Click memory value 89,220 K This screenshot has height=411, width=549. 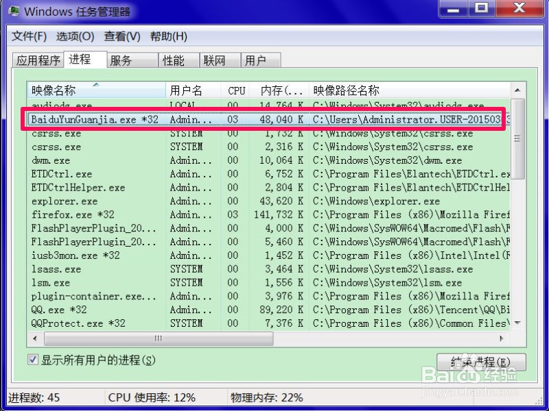(x=281, y=310)
